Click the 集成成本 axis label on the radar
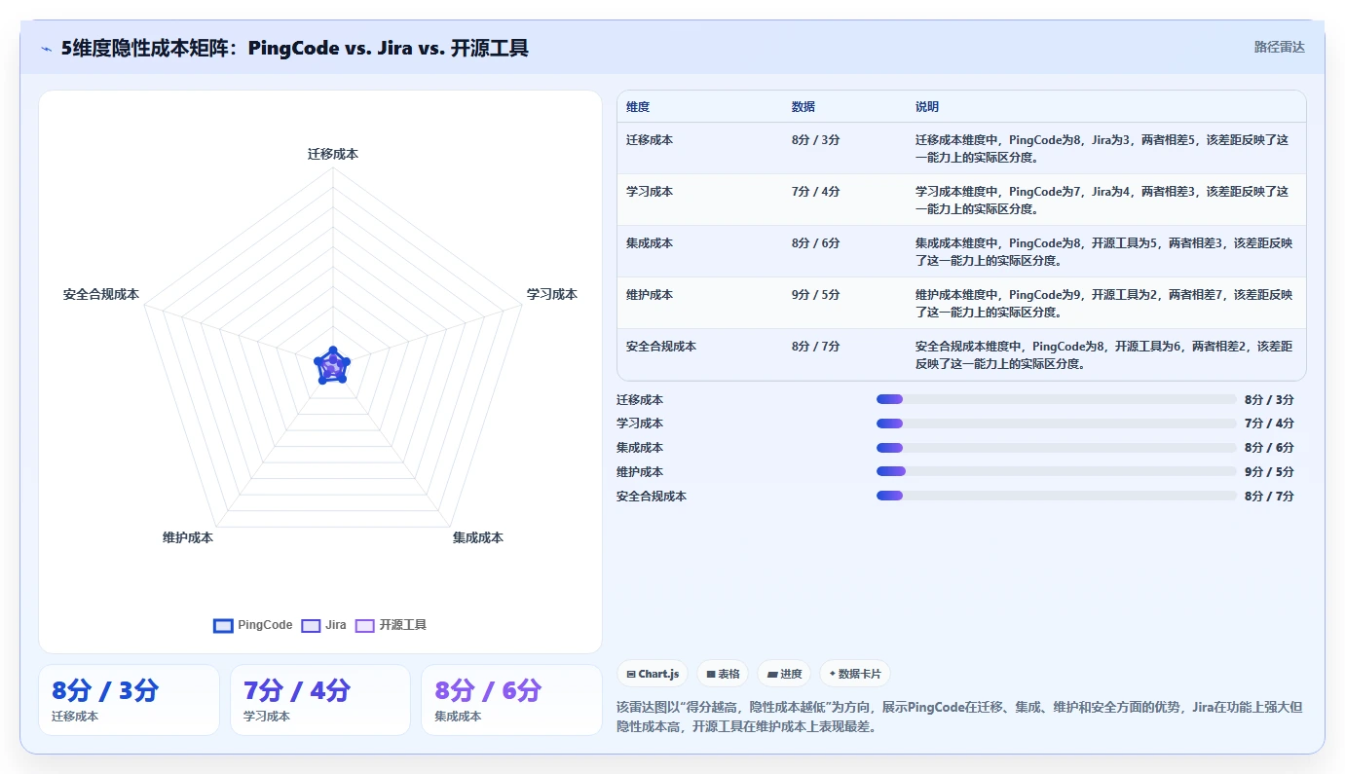This screenshot has width=1345, height=774. click(x=478, y=537)
